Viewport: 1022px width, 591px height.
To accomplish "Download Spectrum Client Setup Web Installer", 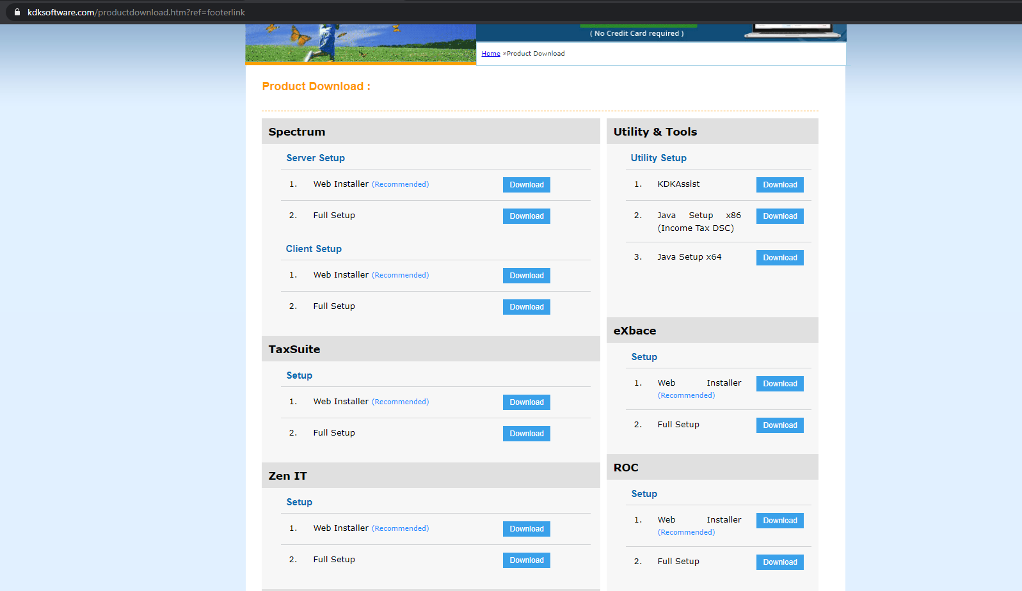I will pos(527,276).
